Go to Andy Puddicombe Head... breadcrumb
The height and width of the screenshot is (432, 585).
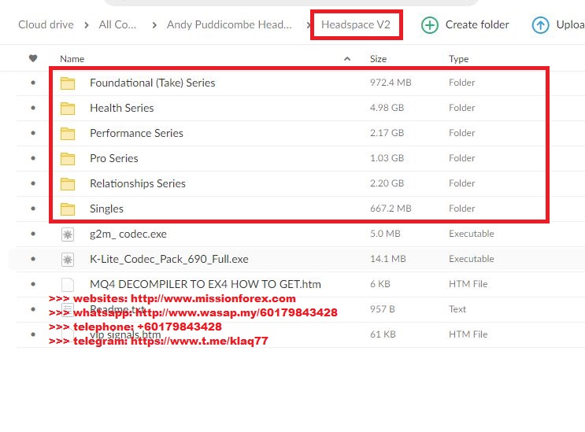(x=229, y=24)
